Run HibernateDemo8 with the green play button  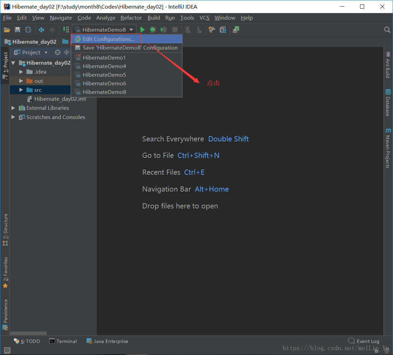click(142, 30)
